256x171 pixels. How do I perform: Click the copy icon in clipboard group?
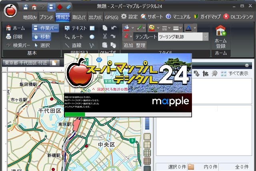pyautogui.click(x=105, y=28)
